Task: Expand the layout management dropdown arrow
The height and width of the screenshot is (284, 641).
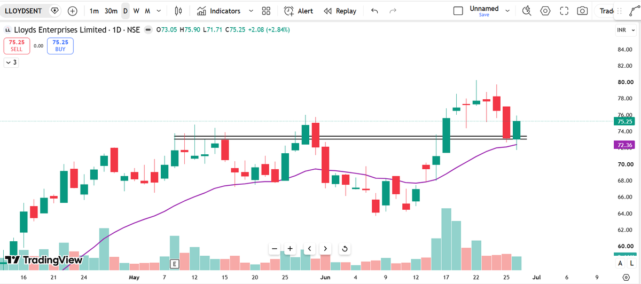Action: coord(507,11)
